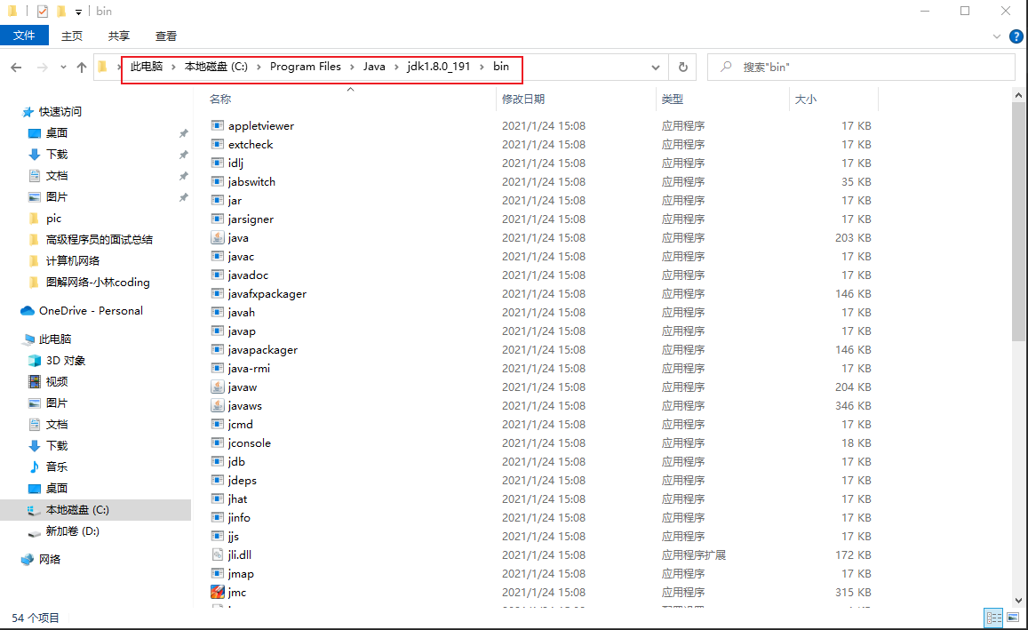Click 此电脑 in the address bar
1028x630 pixels.
[147, 67]
